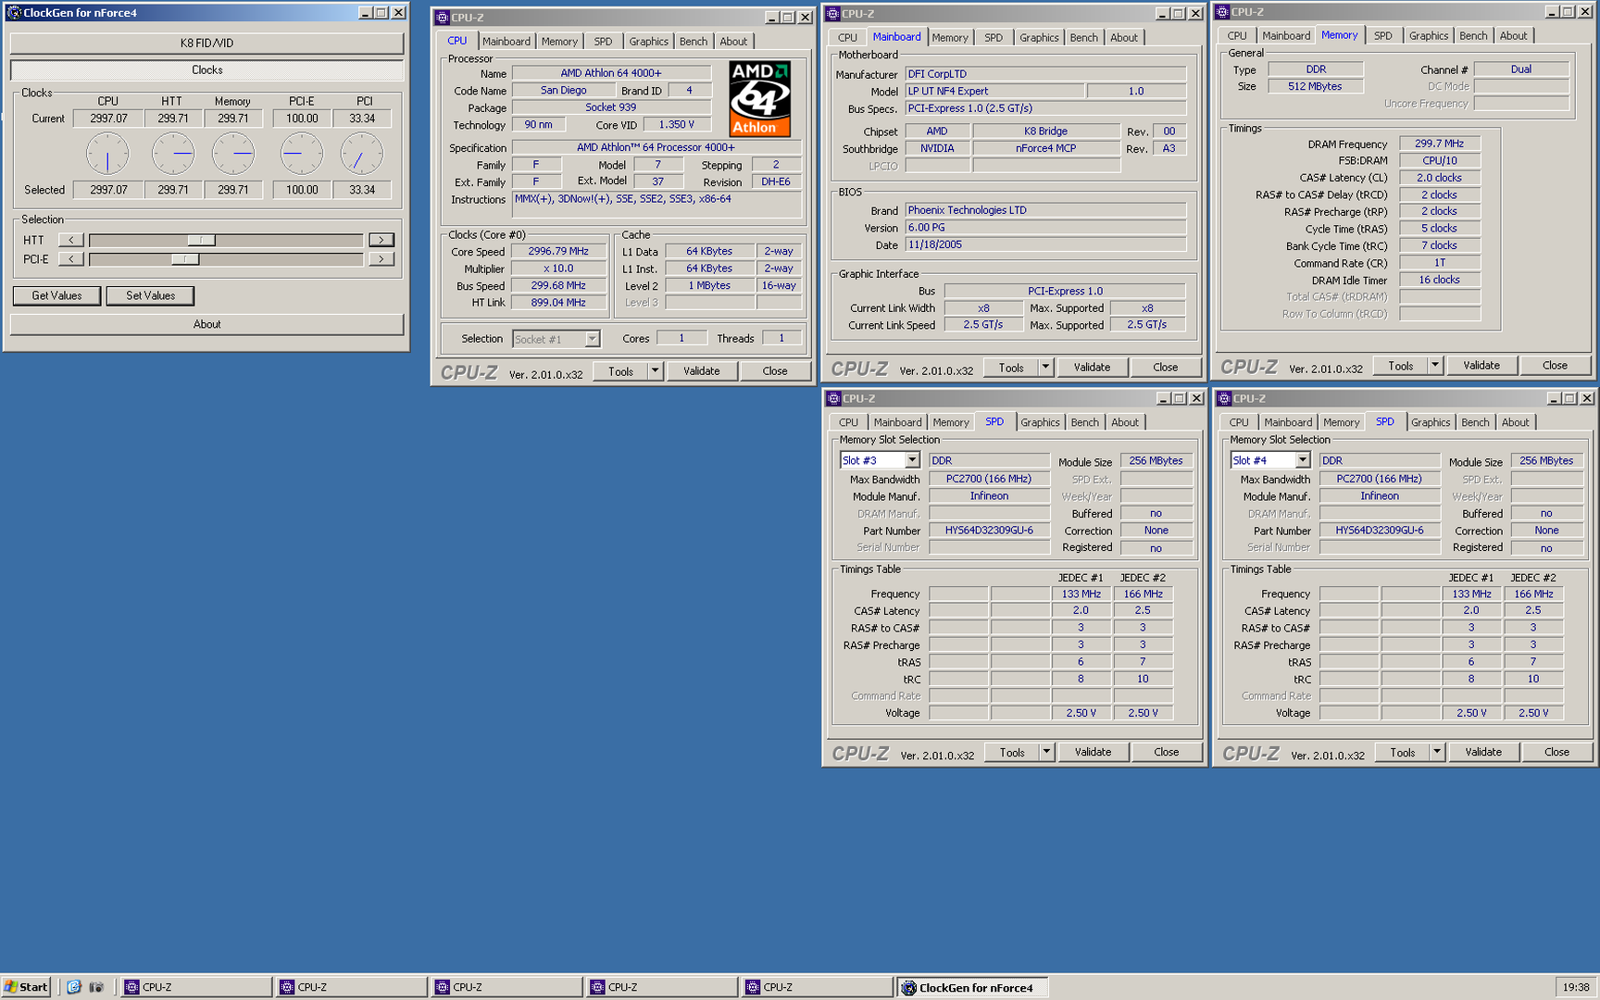Select the Clocks section in ClockGen
Screen dimensions: 1600x1000
pyautogui.click(x=206, y=70)
